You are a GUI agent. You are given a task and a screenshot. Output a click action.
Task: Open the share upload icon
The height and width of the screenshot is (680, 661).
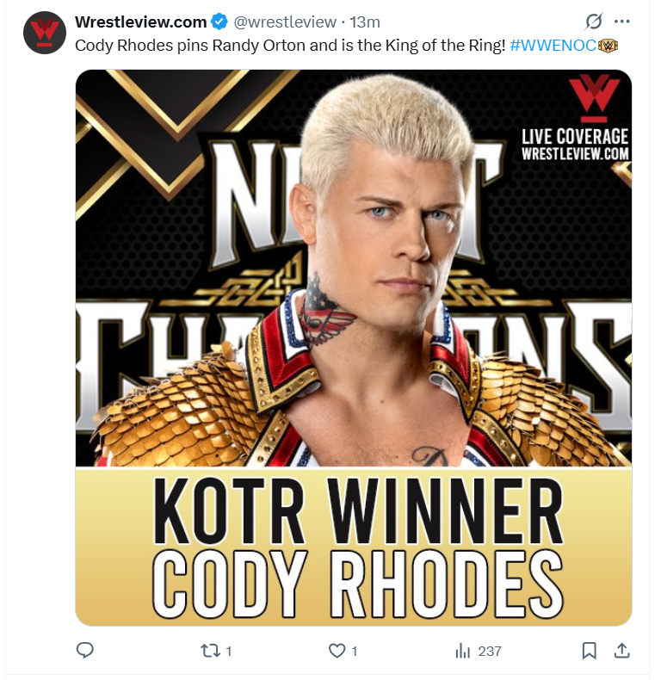point(622,650)
